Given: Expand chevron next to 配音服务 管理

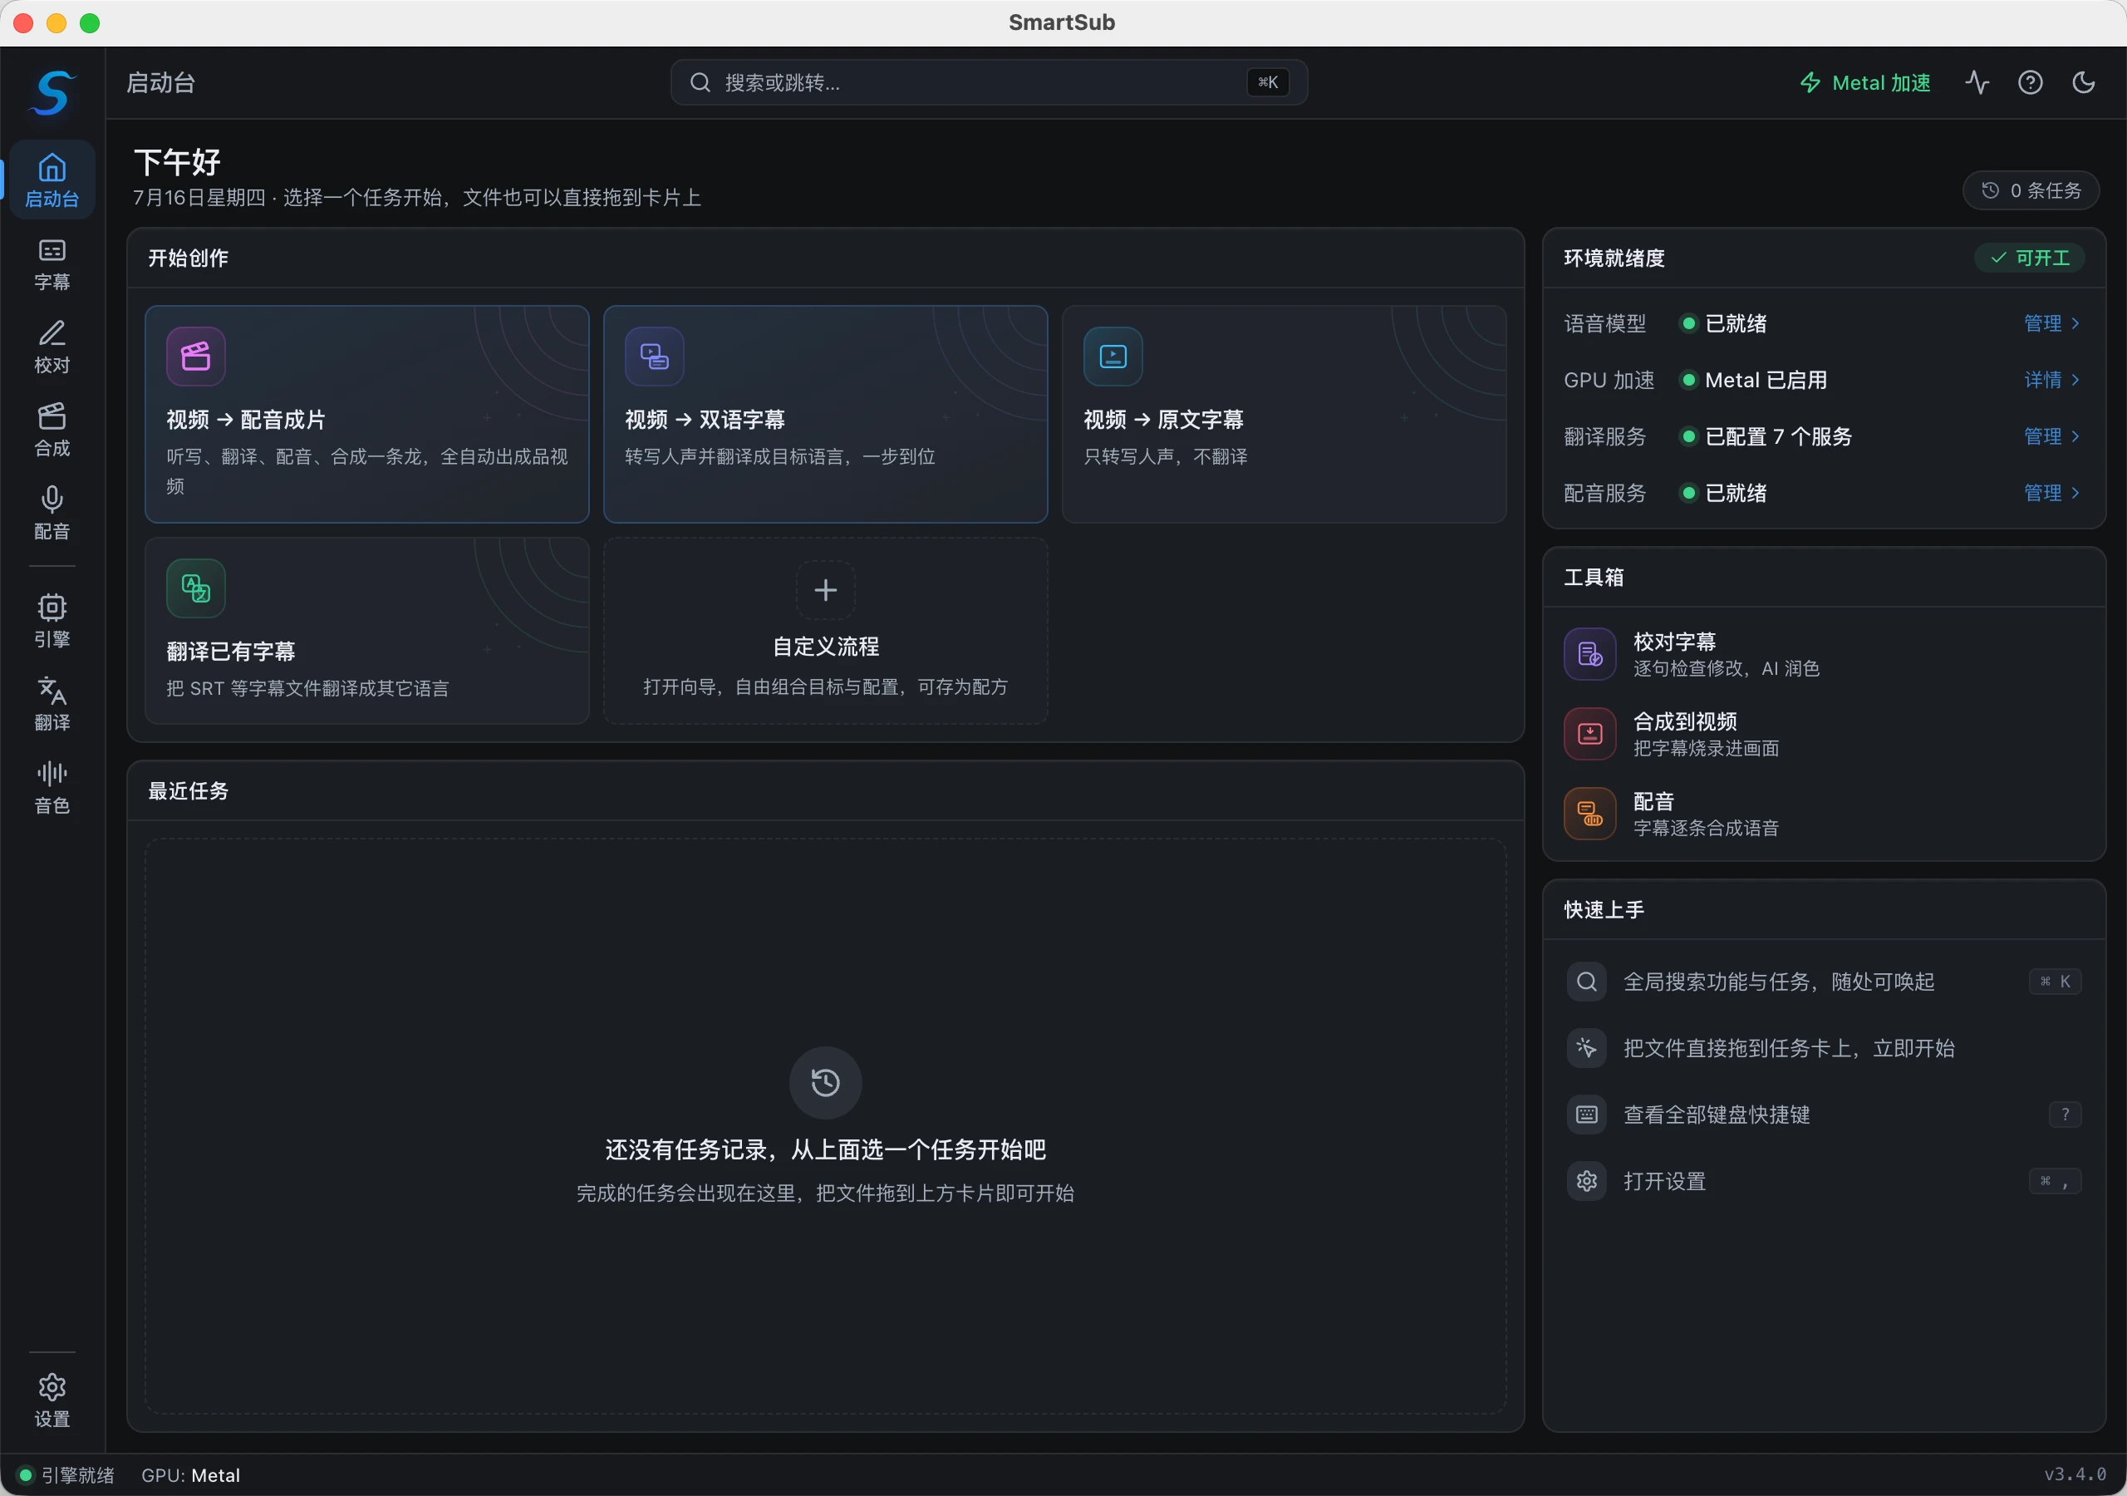Looking at the screenshot, I should [x=2075, y=493].
